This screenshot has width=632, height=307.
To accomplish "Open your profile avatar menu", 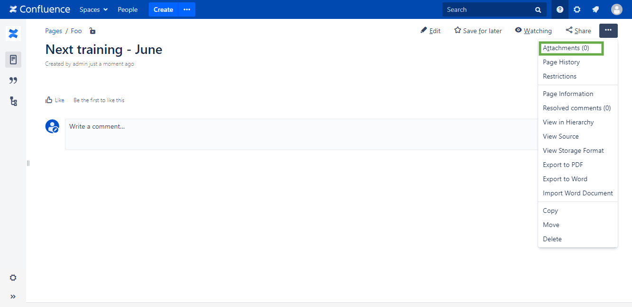I will click(x=616, y=9).
